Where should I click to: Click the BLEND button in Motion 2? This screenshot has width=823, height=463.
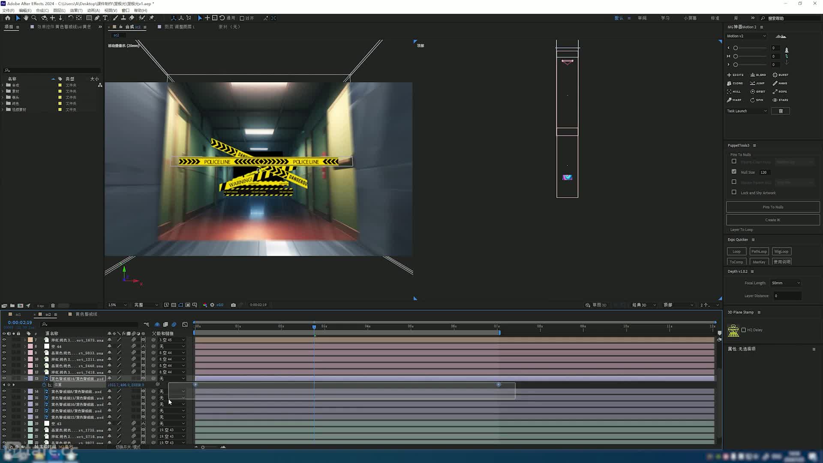pos(758,75)
